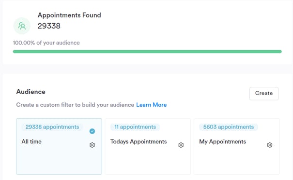Click the green audience percentage progress bar
Screen dimensions: 293x180
(x=147, y=52)
